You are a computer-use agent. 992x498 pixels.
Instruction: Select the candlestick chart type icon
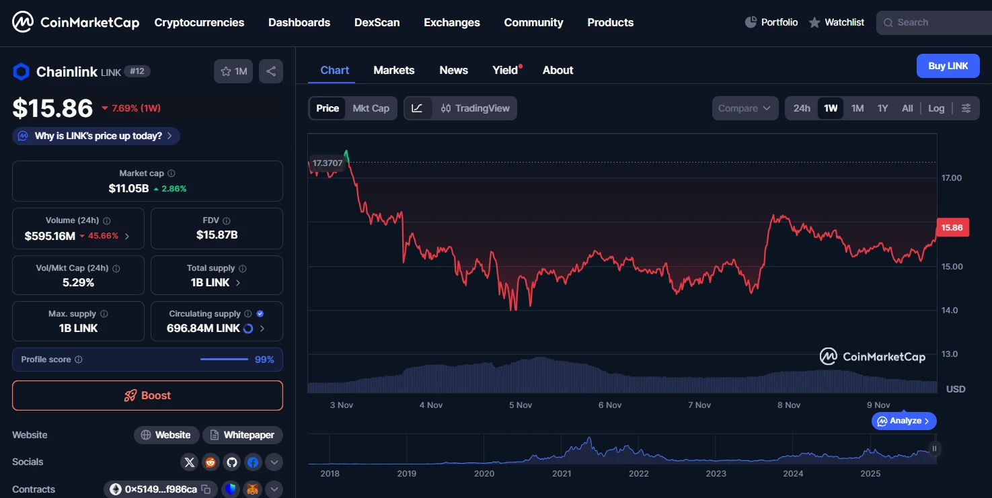pos(445,108)
